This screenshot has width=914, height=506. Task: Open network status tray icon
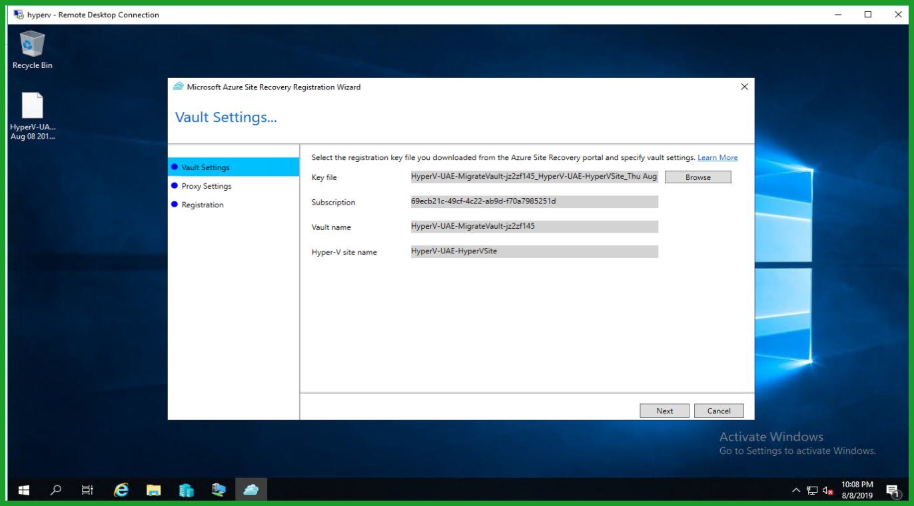coord(812,491)
